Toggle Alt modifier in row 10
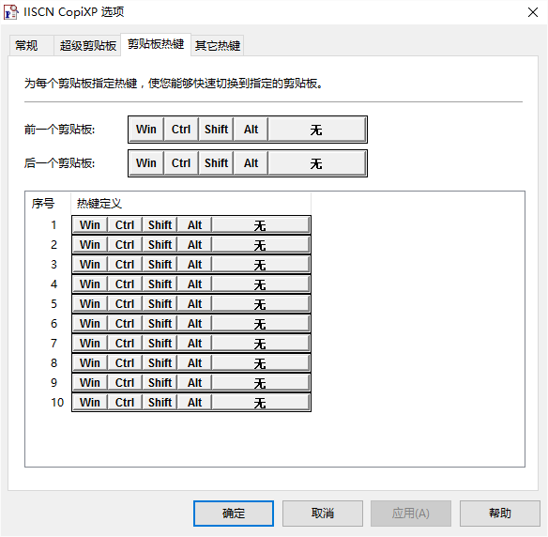548x537 pixels. 194,403
